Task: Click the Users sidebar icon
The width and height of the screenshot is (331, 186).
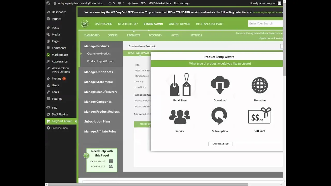Action: [48, 85]
